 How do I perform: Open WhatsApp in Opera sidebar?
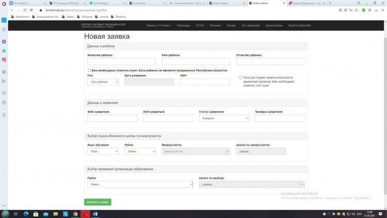(x=4, y=51)
